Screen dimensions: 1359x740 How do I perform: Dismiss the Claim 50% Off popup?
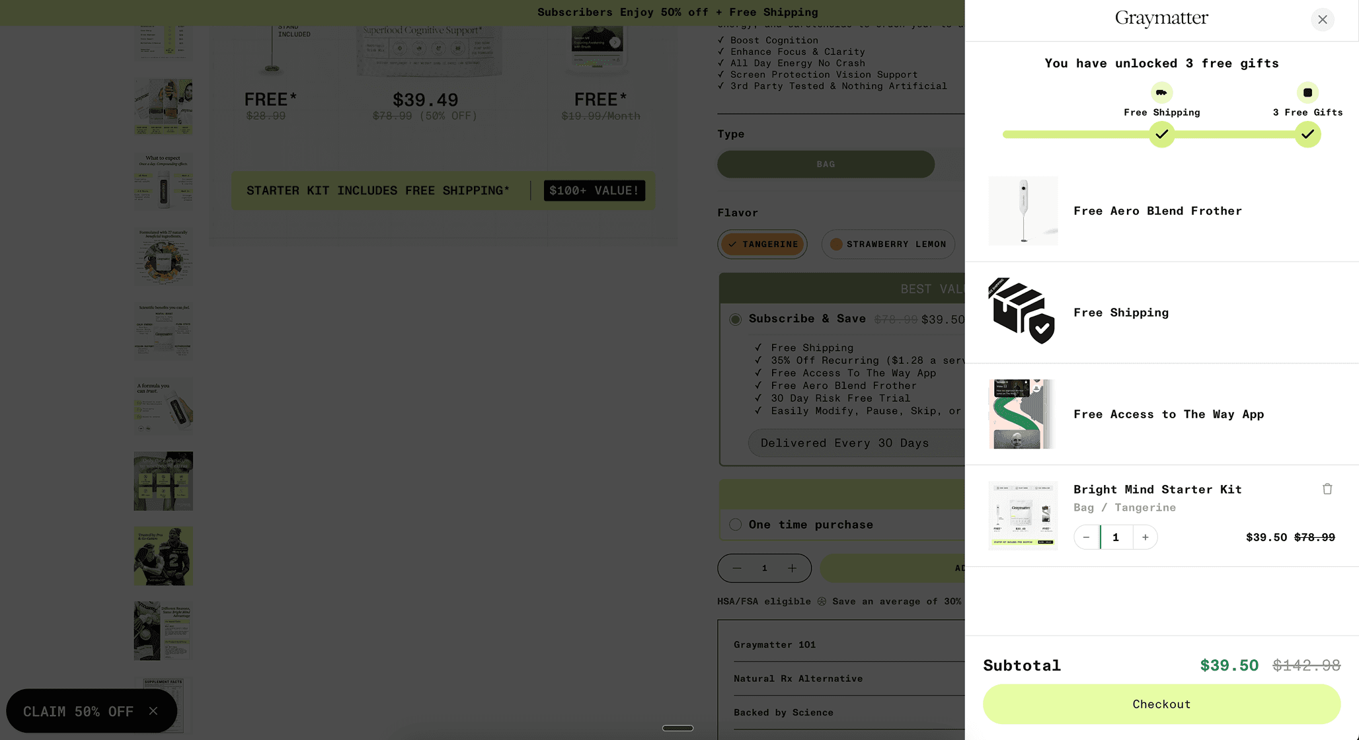tap(153, 711)
